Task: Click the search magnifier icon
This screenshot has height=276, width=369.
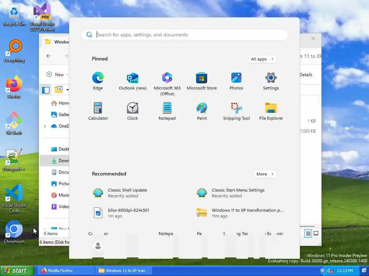Action: click(x=89, y=35)
